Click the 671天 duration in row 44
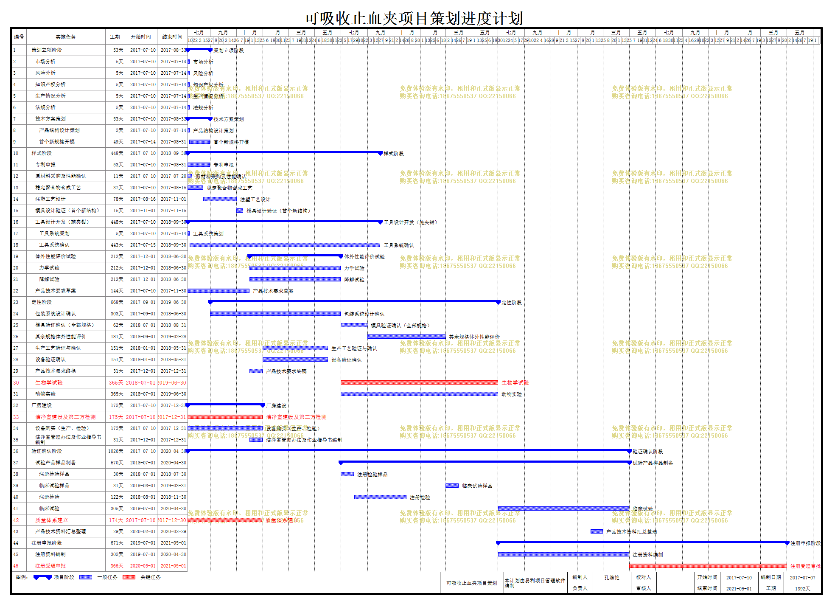This screenshot has height=604, width=832. pyautogui.click(x=117, y=543)
